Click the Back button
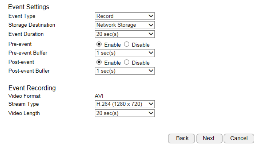Screen dimensions: 263x149 click(x=182, y=138)
